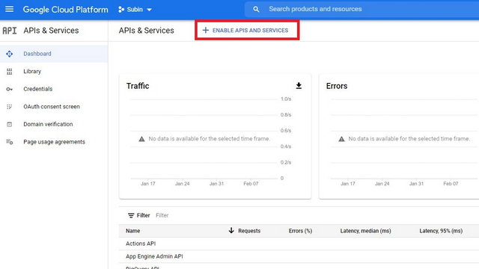The width and height of the screenshot is (479, 269).
Task: Click the Google Cloud Platform logo
Action: 65,10
